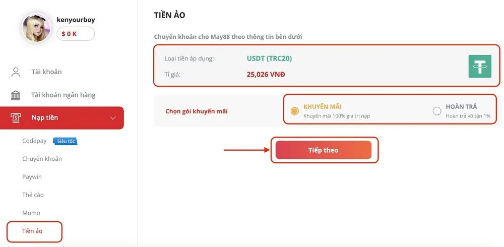
Task: Open Tài khoản ngân hàng menu
Action: click(63, 95)
